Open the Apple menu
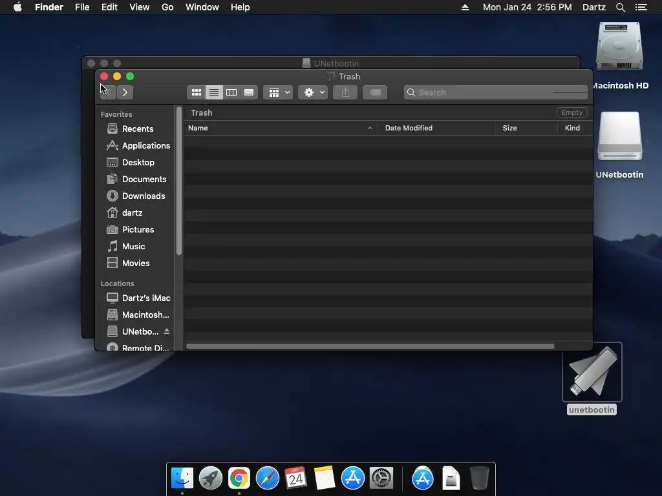The width and height of the screenshot is (662, 496). click(x=17, y=7)
